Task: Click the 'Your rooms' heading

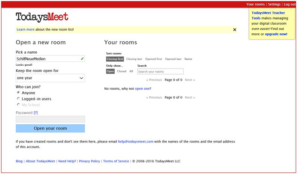Action: click(120, 42)
